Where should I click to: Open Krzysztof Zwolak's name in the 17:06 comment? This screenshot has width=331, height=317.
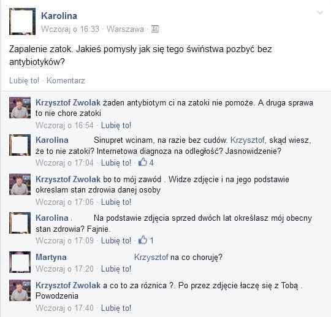click(x=68, y=179)
